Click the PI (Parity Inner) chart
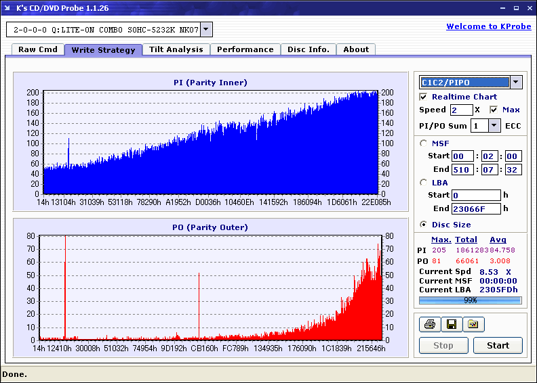The image size is (537, 383). coord(211,143)
